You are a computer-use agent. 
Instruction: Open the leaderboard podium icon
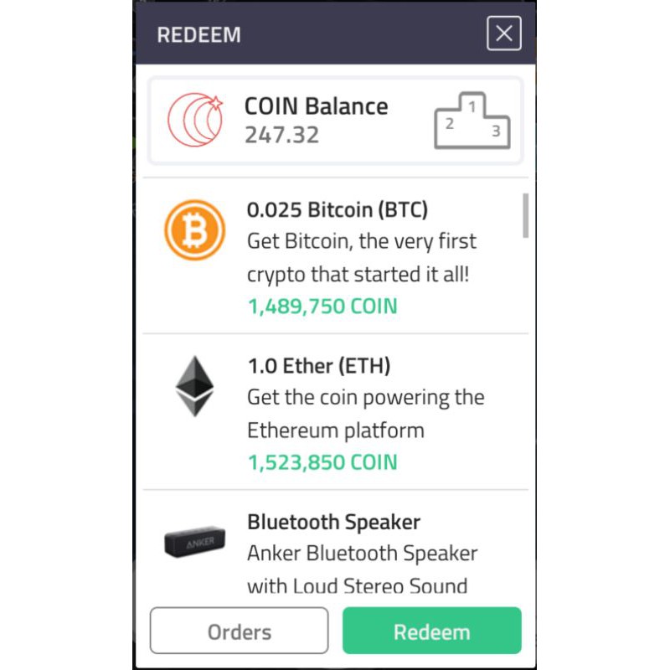point(472,121)
